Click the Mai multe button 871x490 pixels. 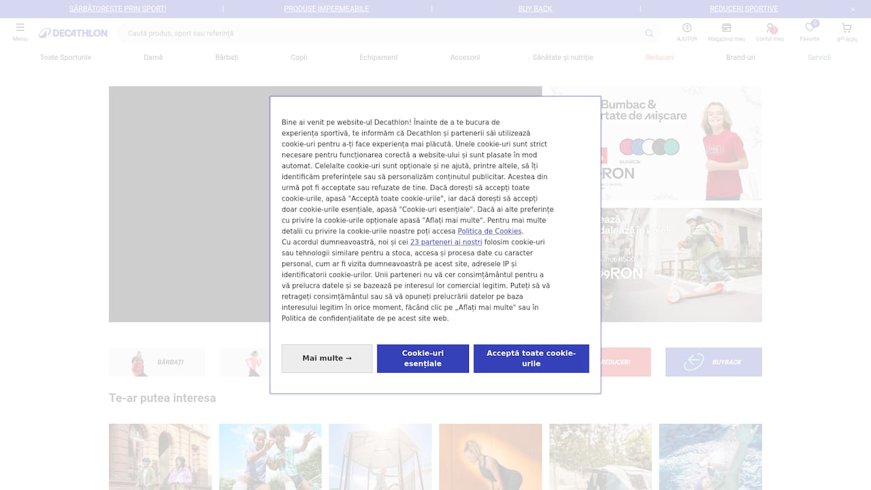327,359
